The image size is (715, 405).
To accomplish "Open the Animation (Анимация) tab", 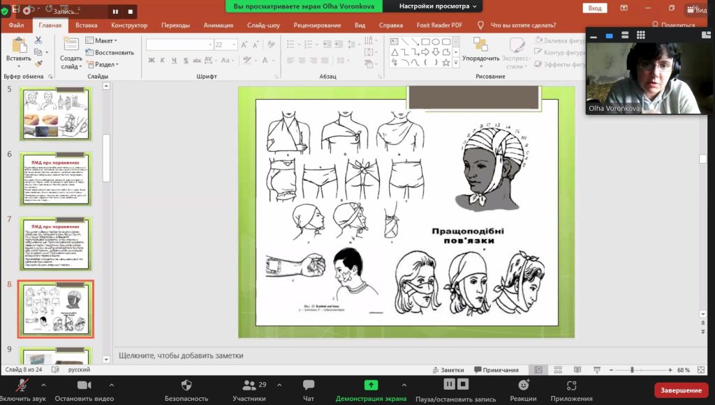I will pyautogui.click(x=218, y=25).
